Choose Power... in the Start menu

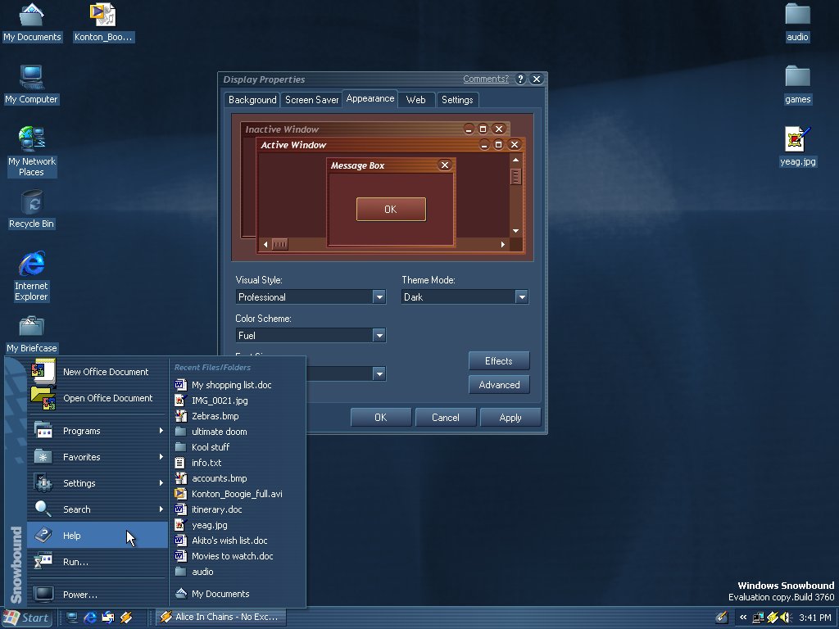click(x=98, y=595)
